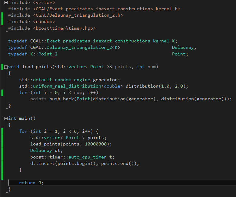This screenshot has width=236, height=197.
Task: Collapse the main function outline
Action: [x=6, y=119]
